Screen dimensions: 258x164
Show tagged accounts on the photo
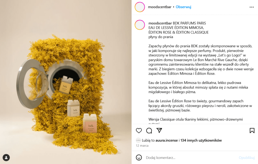click(x=6, y=158)
